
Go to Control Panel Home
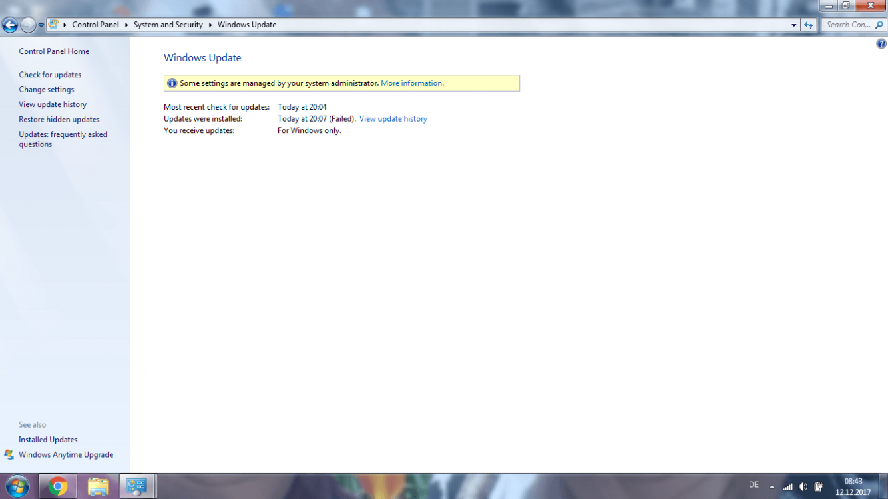(54, 51)
